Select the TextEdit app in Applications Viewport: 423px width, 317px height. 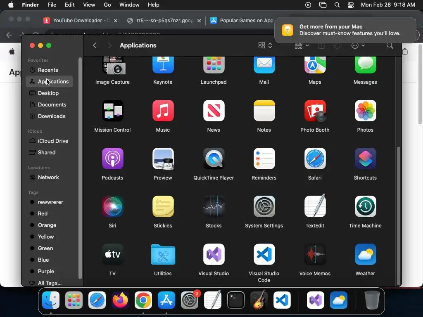tap(315, 206)
